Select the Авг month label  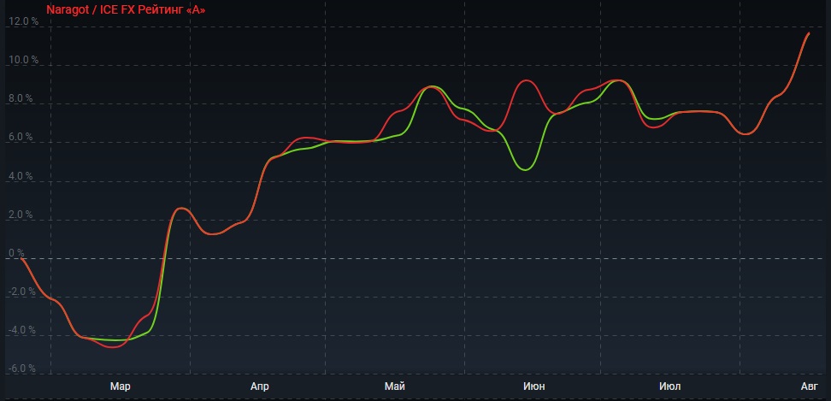click(809, 387)
